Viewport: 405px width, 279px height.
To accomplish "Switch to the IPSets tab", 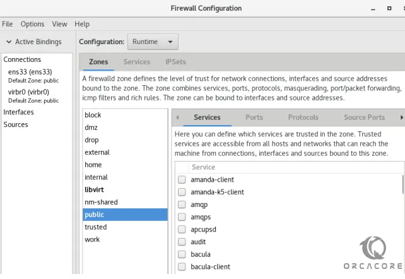I will pyautogui.click(x=175, y=62).
